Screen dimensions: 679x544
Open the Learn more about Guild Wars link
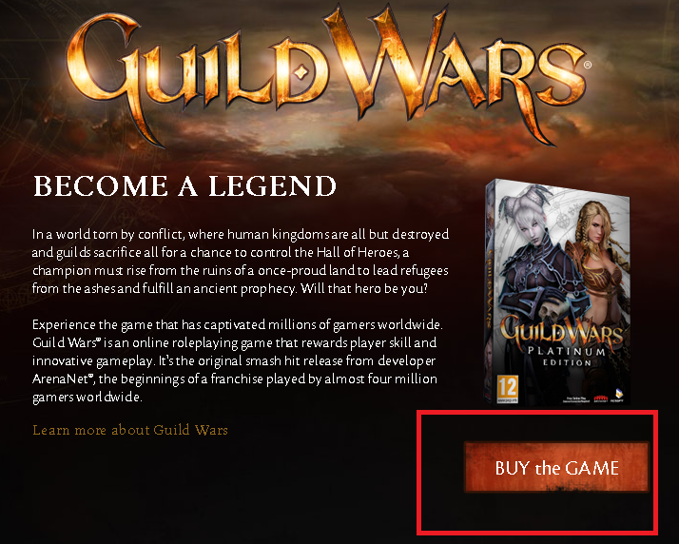click(130, 430)
